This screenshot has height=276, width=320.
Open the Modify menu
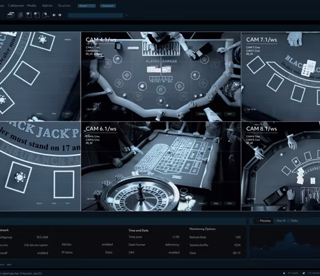(x=31, y=6)
